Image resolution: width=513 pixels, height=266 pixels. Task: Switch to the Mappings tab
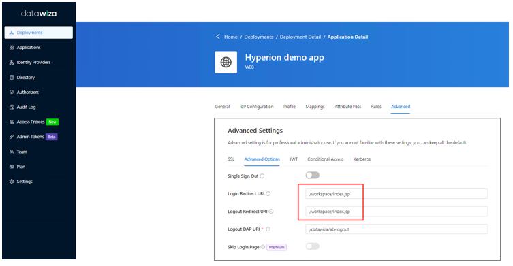coord(315,107)
